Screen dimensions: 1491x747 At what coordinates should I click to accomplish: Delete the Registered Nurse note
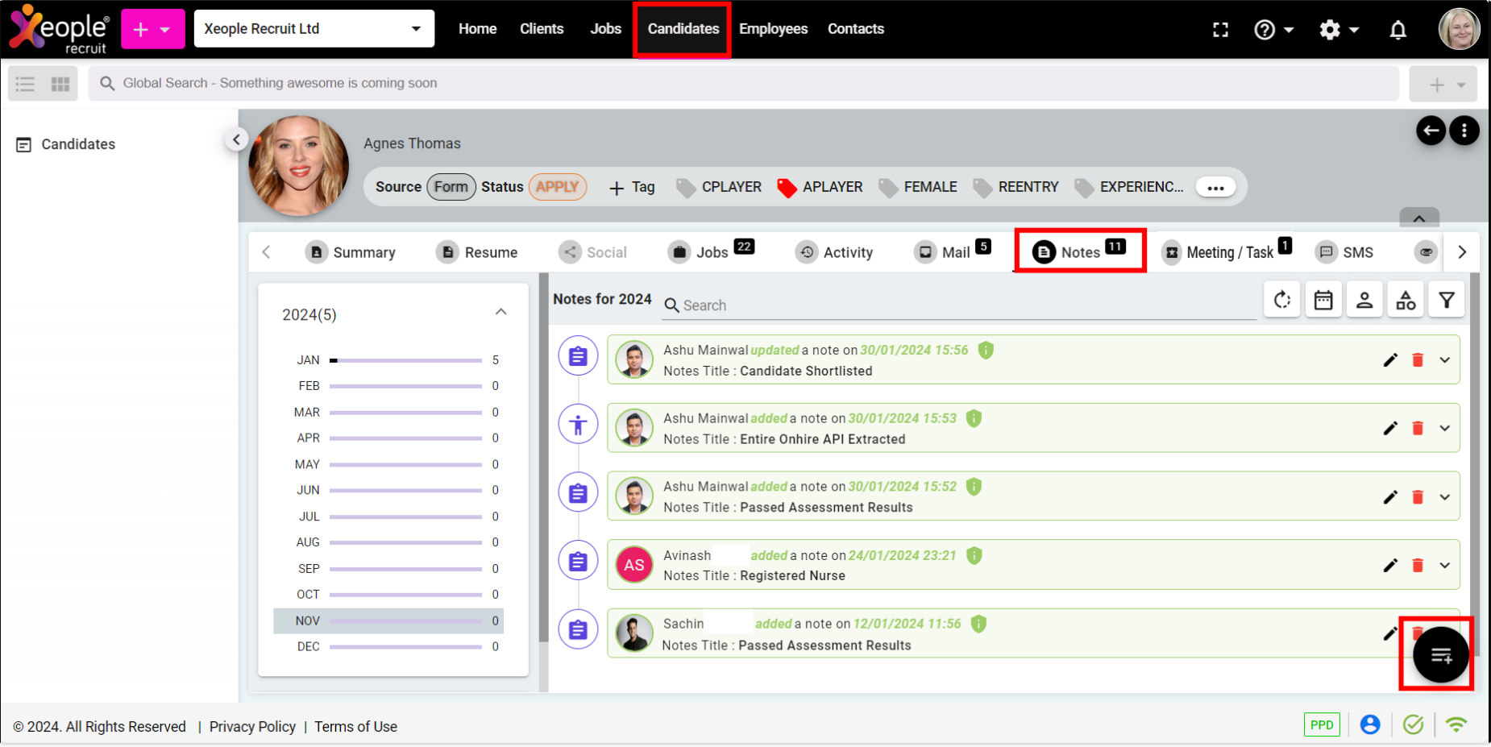pyautogui.click(x=1418, y=566)
